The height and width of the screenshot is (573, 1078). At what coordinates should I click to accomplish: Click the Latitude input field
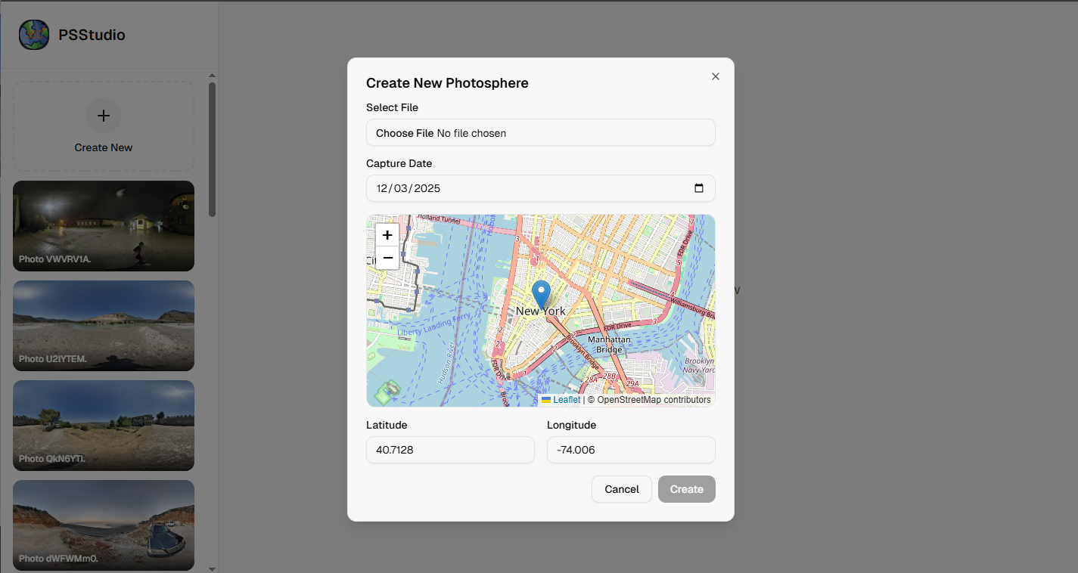[x=450, y=450]
